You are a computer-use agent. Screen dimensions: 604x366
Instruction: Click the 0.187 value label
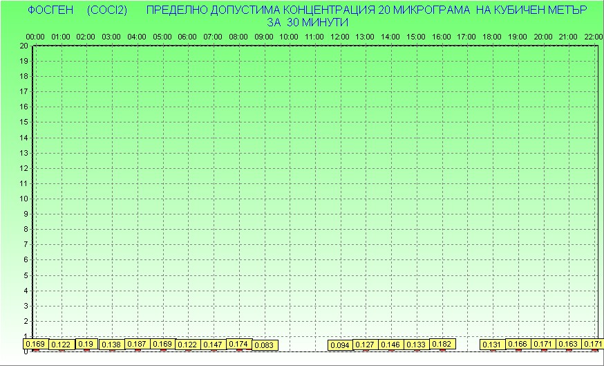pyautogui.click(x=137, y=344)
